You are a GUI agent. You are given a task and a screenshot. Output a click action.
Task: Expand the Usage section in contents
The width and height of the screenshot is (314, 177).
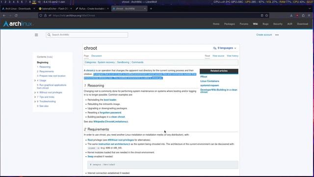[35, 81]
